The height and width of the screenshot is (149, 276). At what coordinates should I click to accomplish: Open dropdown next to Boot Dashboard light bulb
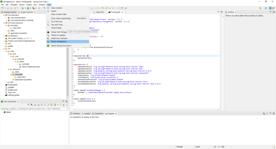coord(58,105)
